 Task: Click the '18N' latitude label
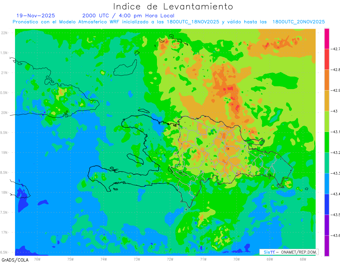5,192
